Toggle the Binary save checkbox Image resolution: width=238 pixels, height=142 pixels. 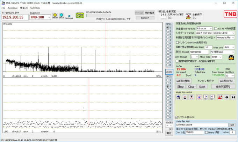[x=207, y=133]
